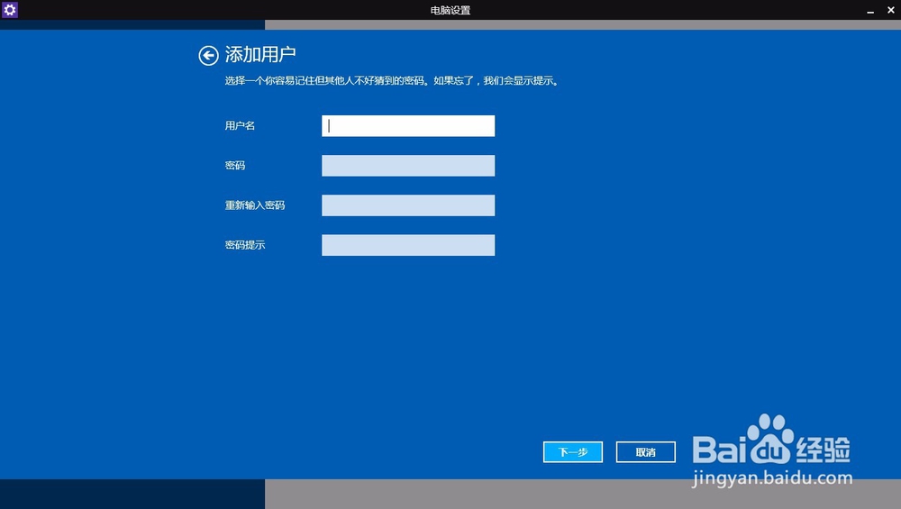Minimize the 电脑设置 window
This screenshot has height=509, width=901.
870,10
